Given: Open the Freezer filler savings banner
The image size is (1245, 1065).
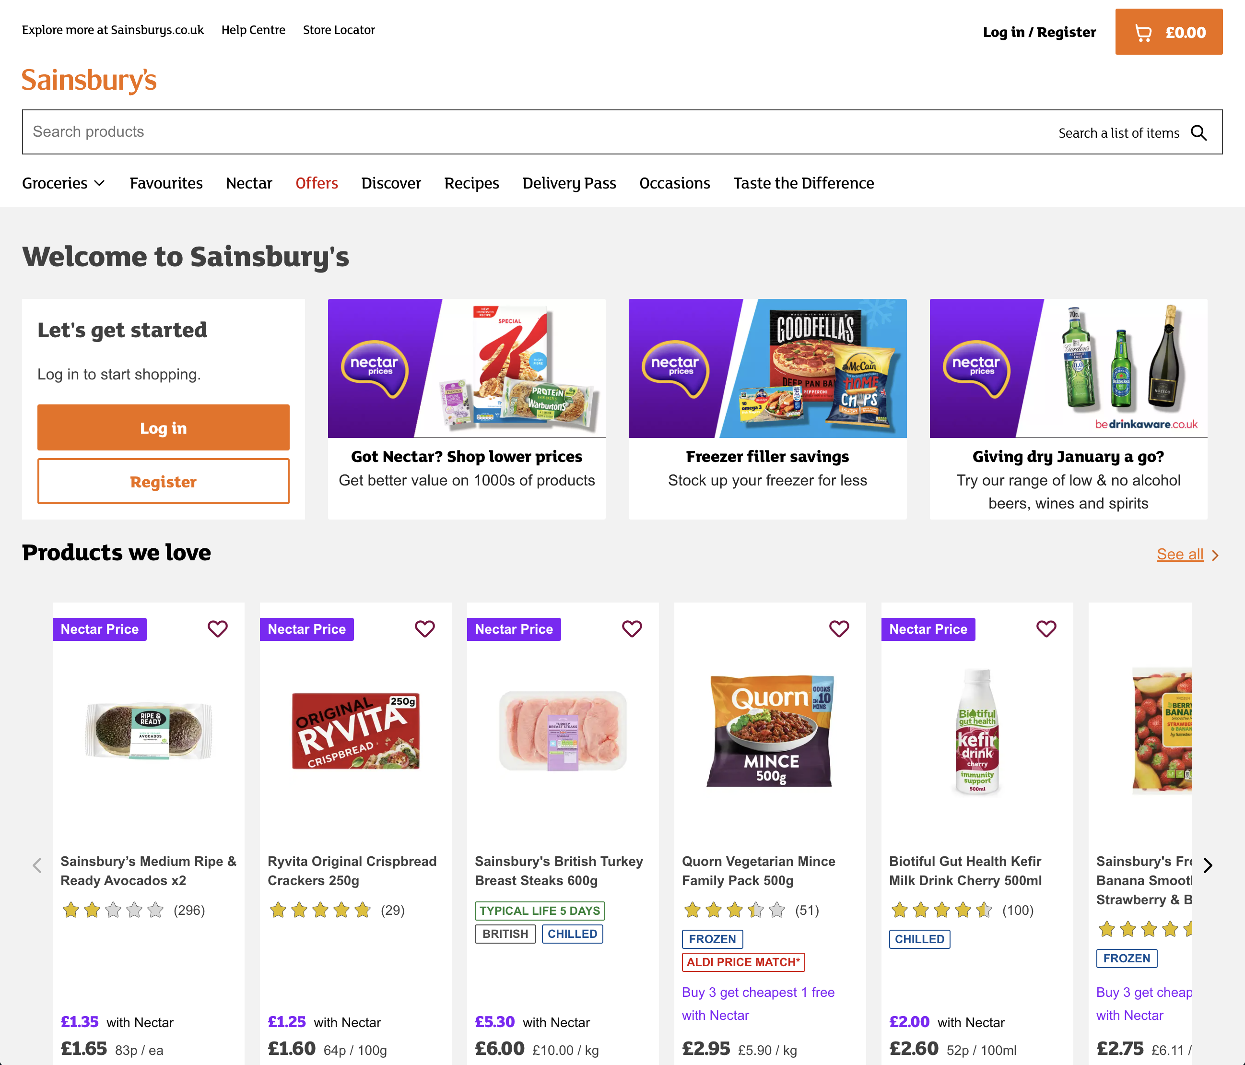Looking at the screenshot, I should pyautogui.click(x=767, y=409).
